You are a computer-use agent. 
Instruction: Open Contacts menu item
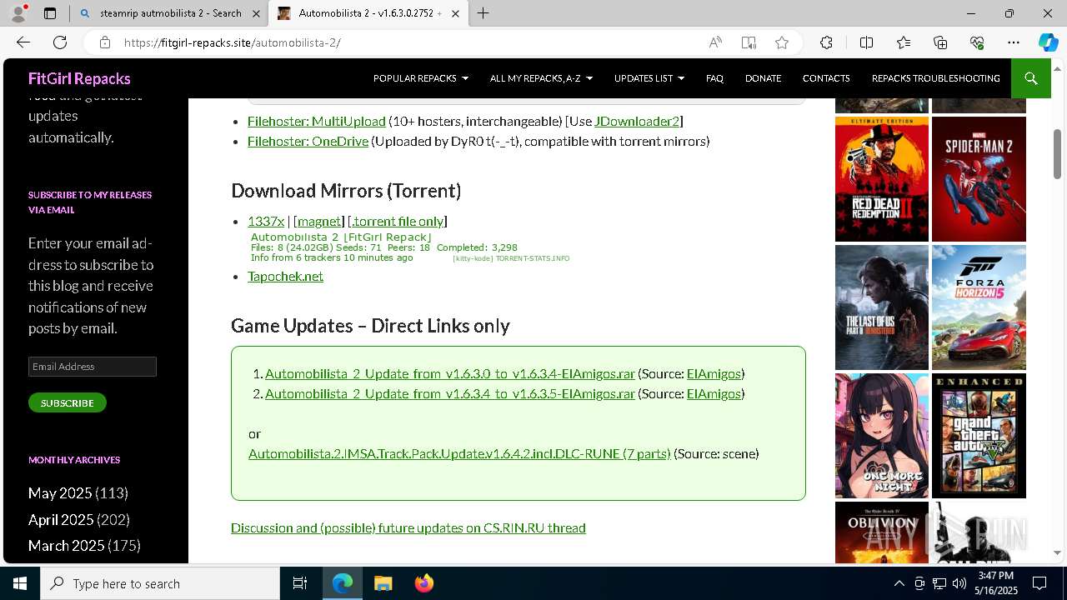[826, 78]
